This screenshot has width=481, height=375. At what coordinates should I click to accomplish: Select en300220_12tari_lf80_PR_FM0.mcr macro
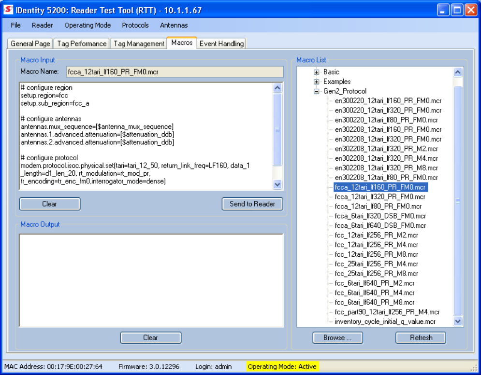point(386,120)
